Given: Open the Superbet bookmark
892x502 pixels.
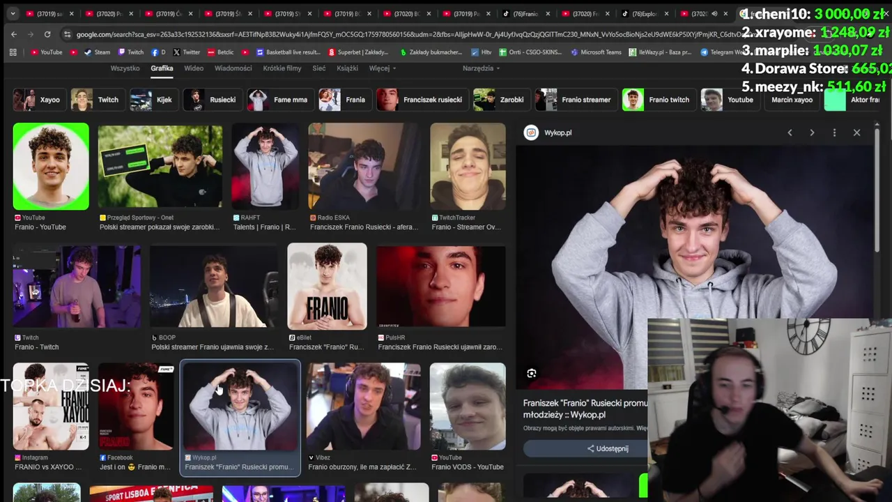Looking at the screenshot, I should coord(358,52).
